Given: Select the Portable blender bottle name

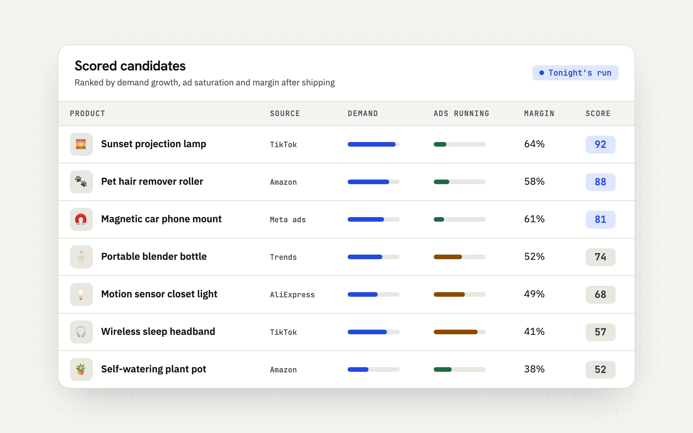Looking at the screenshot, I should 154,257.
